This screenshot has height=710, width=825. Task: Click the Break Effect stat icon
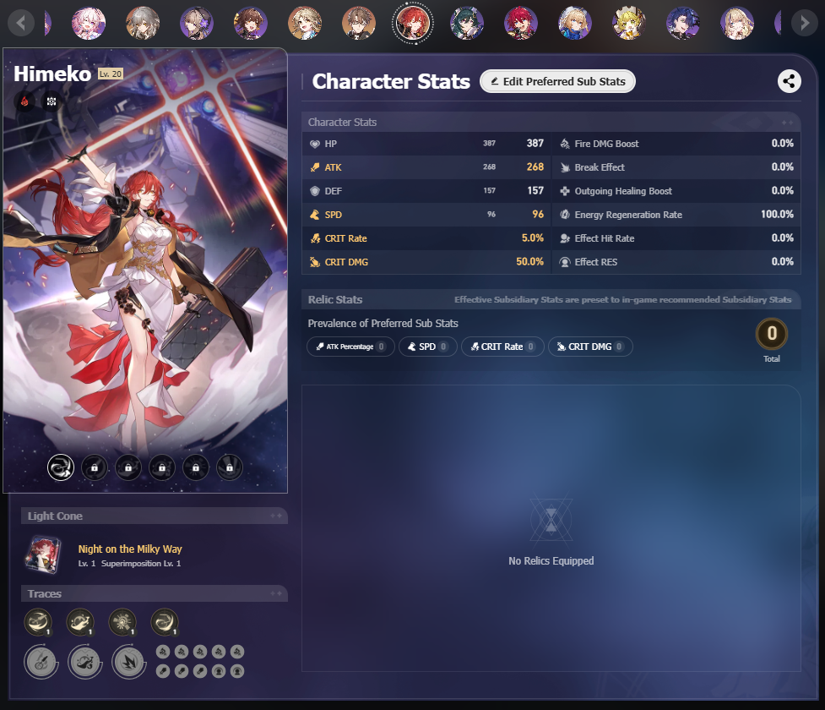click(565, 167)
